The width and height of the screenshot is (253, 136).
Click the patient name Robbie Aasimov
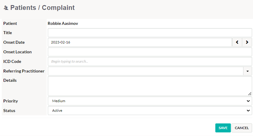(x=63, y=23)
